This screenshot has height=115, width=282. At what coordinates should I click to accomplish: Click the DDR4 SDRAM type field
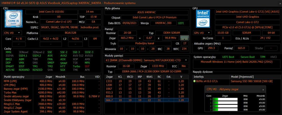[x=172, y=33]
